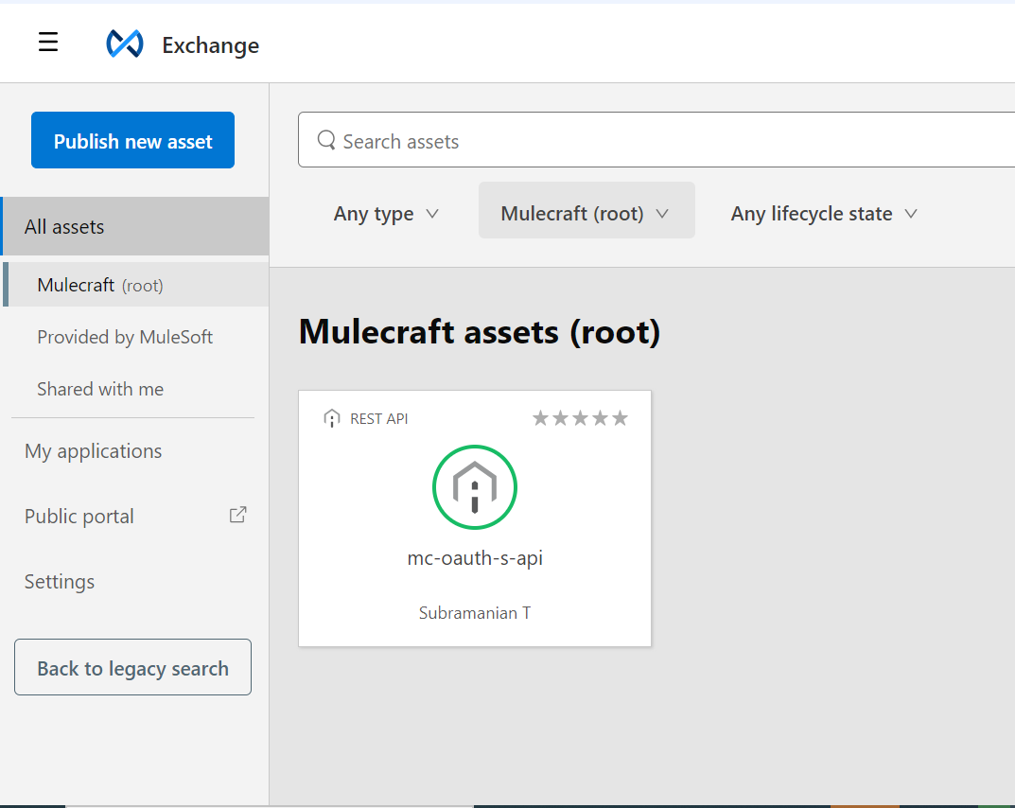Select the third star on the asset rating

pyautogui.click(x=580, y=416)
